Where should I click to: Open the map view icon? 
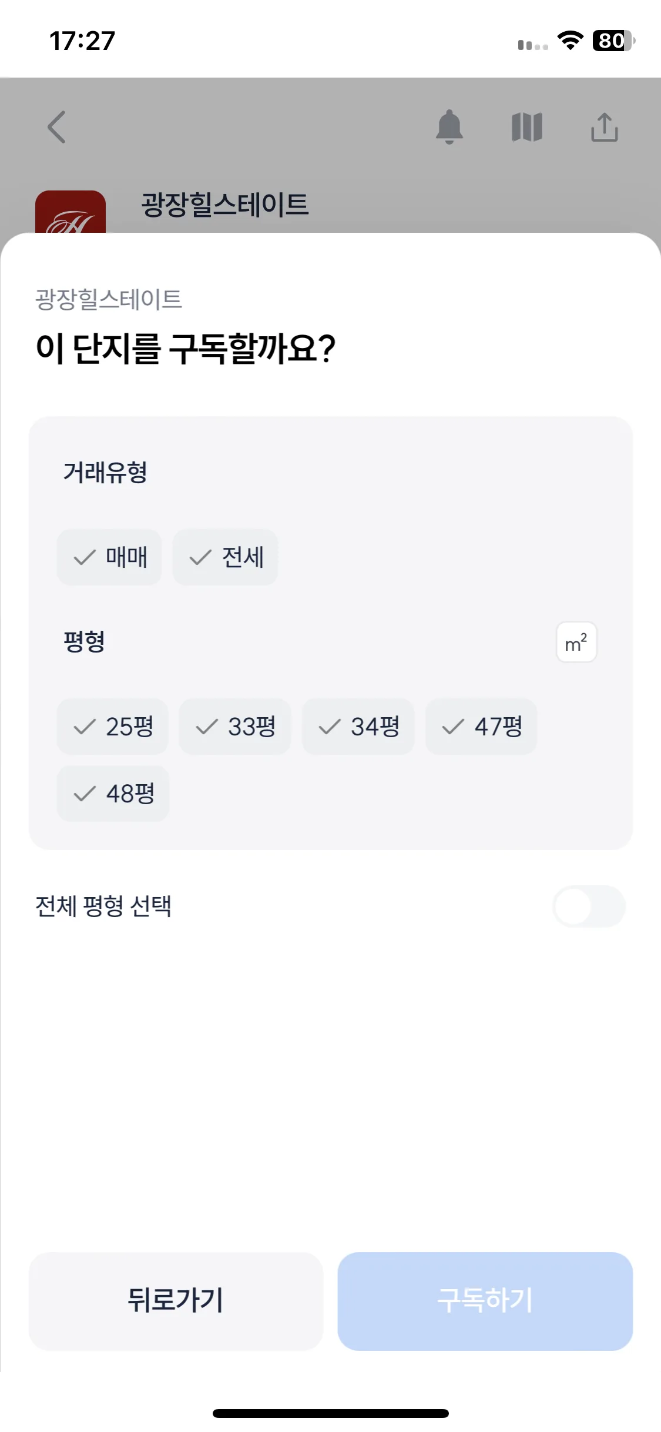click(x=527, y=127)
